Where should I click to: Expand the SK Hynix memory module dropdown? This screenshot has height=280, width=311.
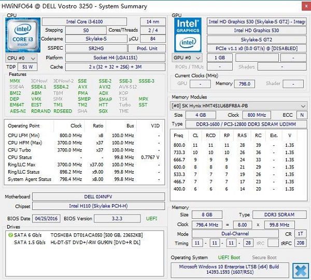click(239, 106)
